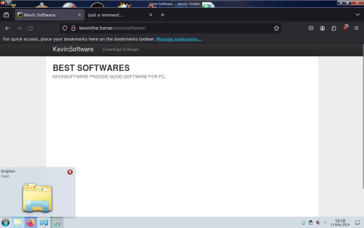Click the Dolphin Trash taskbar icon
This screenshot has width=364, height=228.
point(57,222)
